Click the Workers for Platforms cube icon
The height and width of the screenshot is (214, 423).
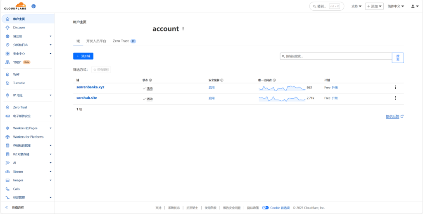[7, 137]
